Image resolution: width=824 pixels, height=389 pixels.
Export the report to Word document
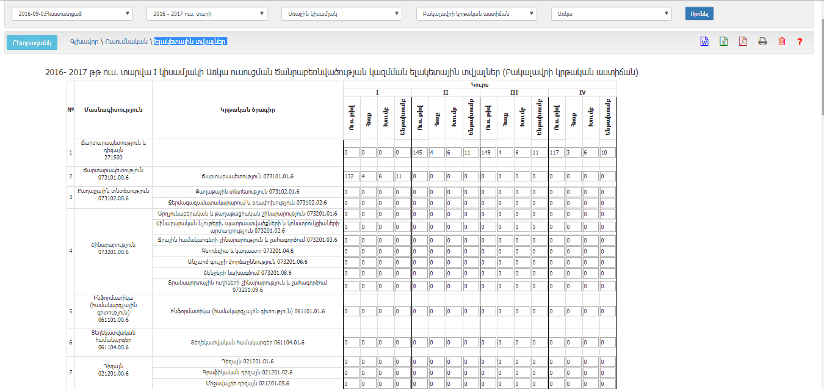point(704,42)
